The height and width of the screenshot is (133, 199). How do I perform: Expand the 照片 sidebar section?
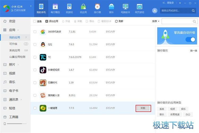point(18,65)
